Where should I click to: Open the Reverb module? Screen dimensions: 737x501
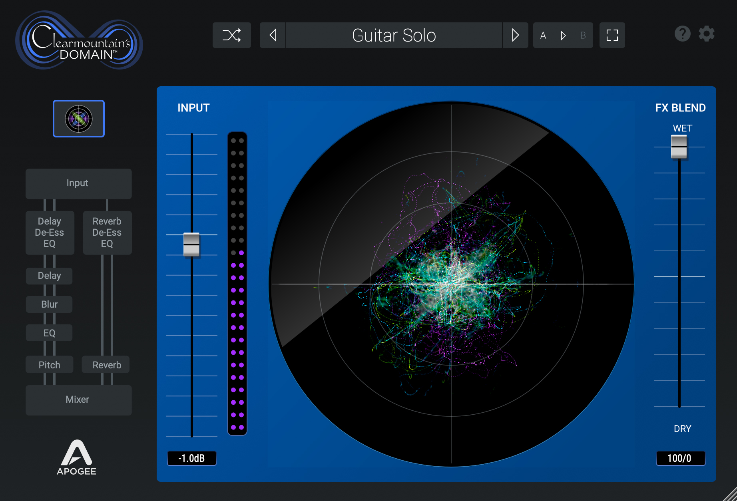106,364
